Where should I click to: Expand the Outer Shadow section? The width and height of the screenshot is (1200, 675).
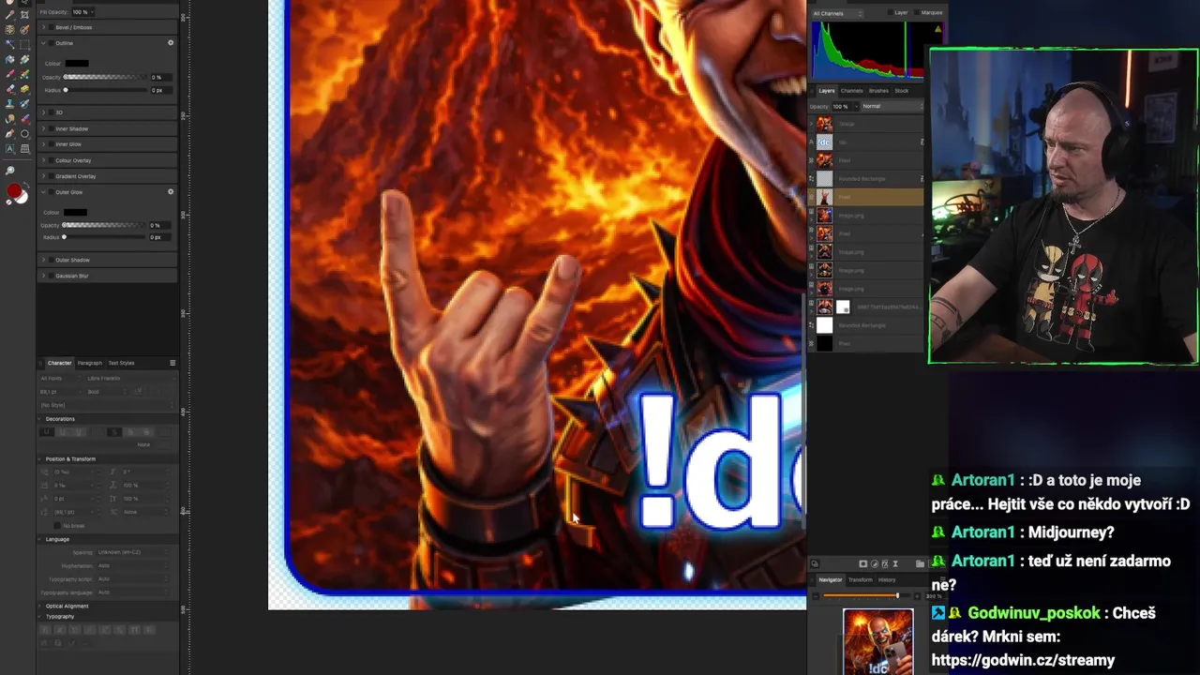tap(43, 260)
